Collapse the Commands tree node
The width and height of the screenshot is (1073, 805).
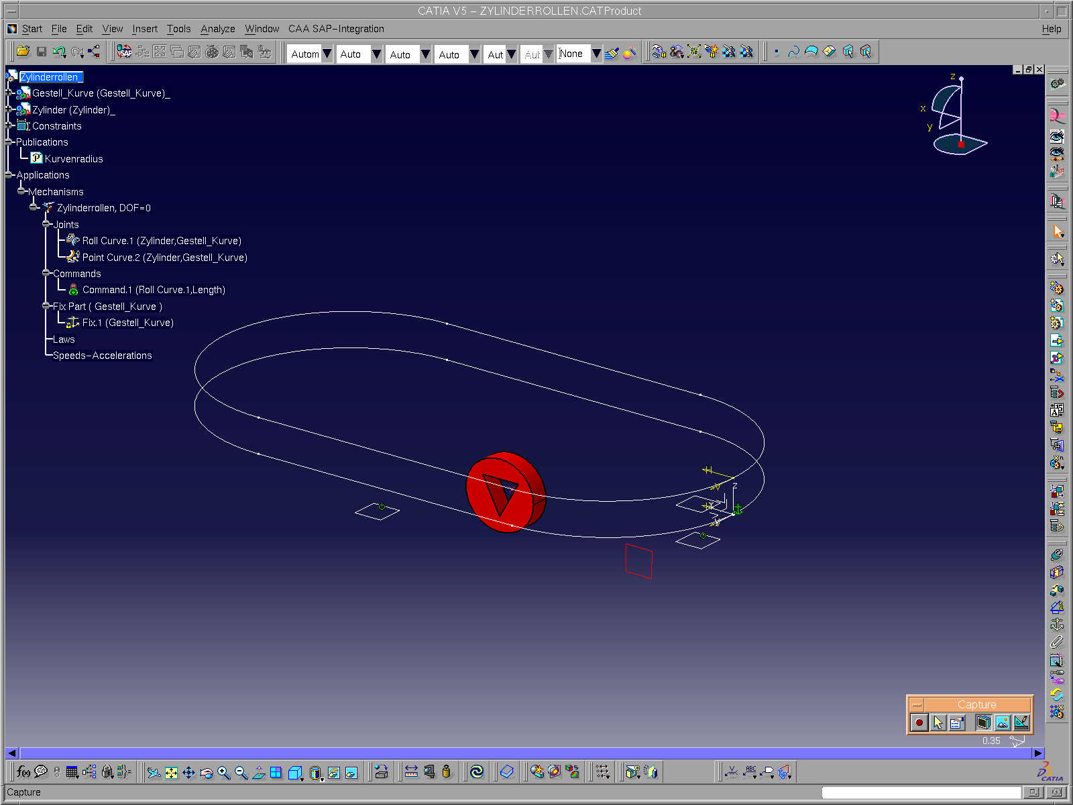click(46, 273)
